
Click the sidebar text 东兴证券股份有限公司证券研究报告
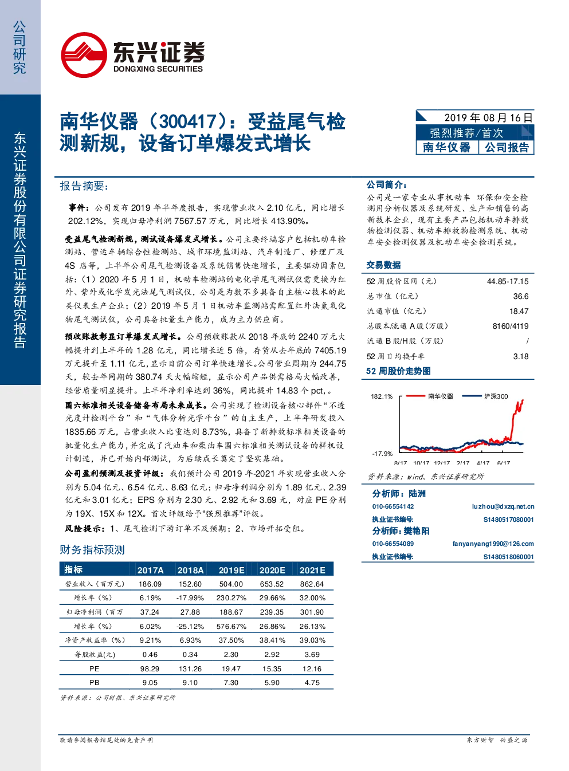point(19,240)
